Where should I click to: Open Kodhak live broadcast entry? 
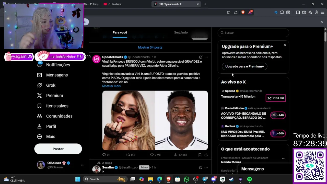243,134
